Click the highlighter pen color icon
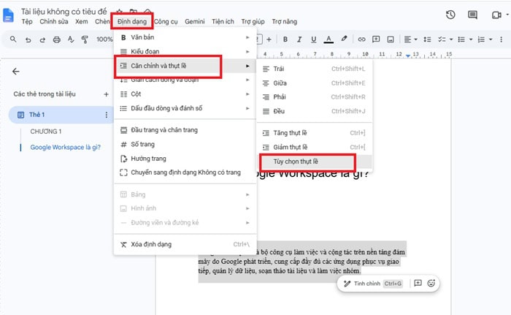The height and width of the screenshot is (315, 511). [x=344, y=39]
